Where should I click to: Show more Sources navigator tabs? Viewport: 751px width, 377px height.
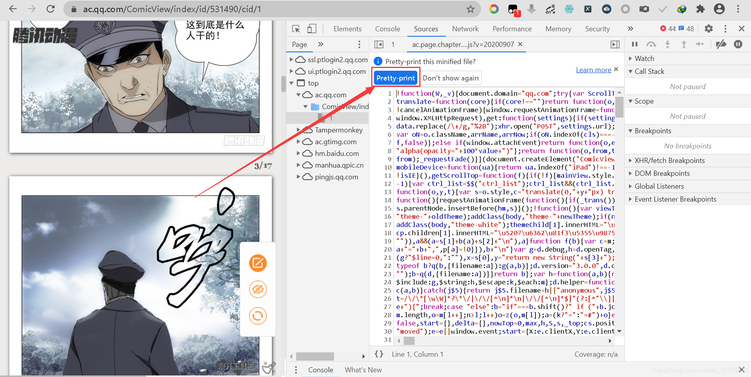[321, 44]
